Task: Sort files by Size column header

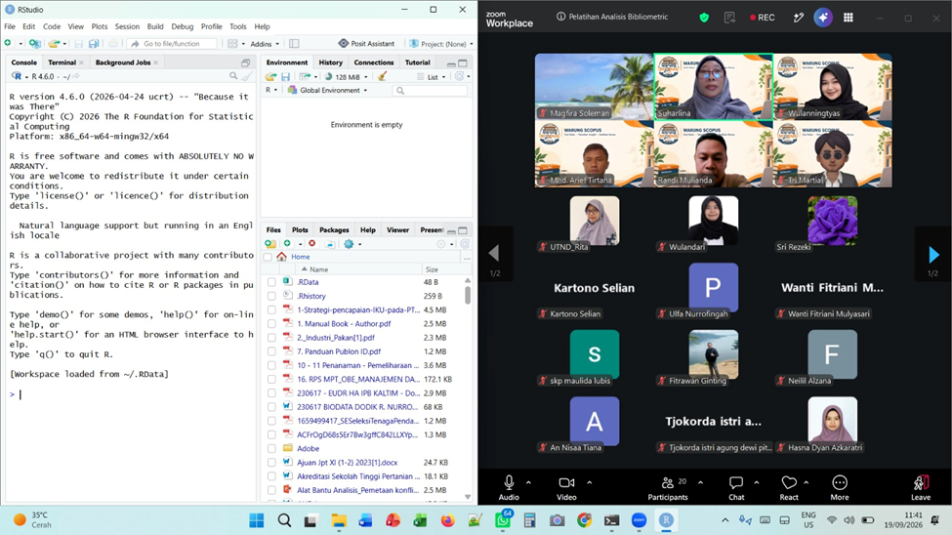Action: click(432, 269)
